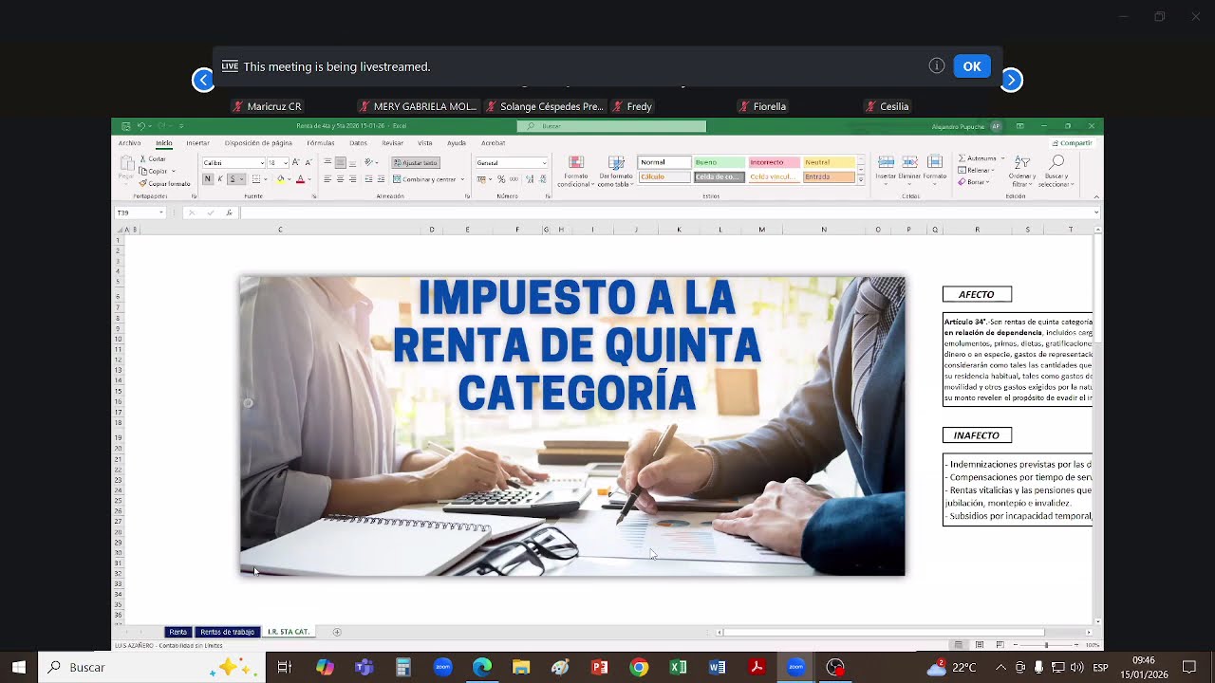Toggle top vertical alignment button

point(327,162)
